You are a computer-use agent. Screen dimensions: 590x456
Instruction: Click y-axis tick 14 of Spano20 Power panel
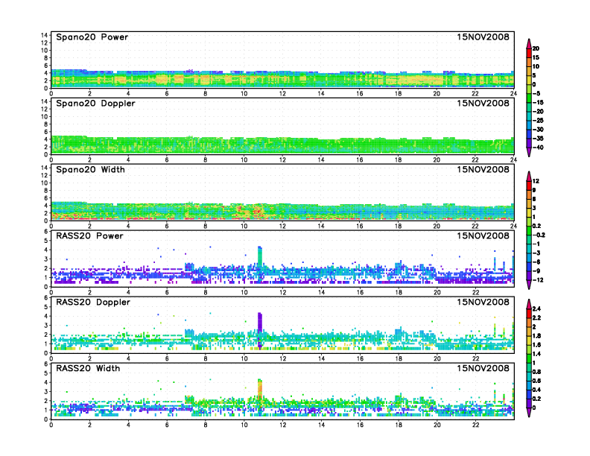click(x=45, y=35)
